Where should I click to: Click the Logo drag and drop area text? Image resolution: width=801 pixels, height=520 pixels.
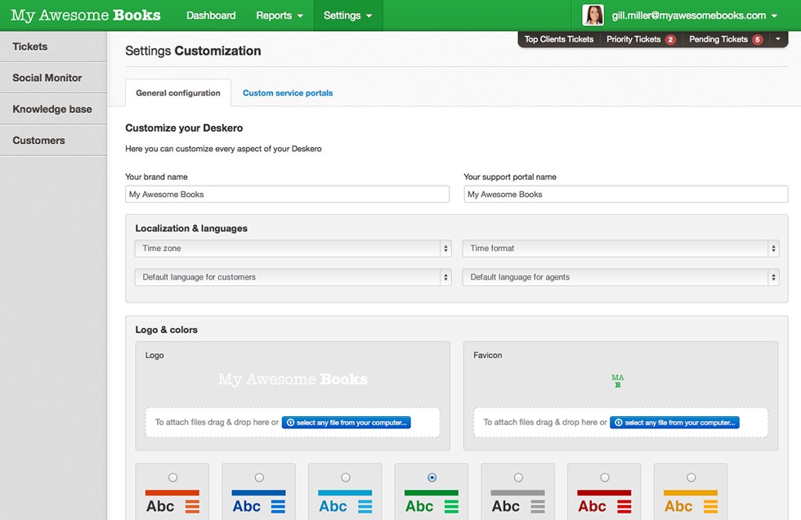(217, 423)
